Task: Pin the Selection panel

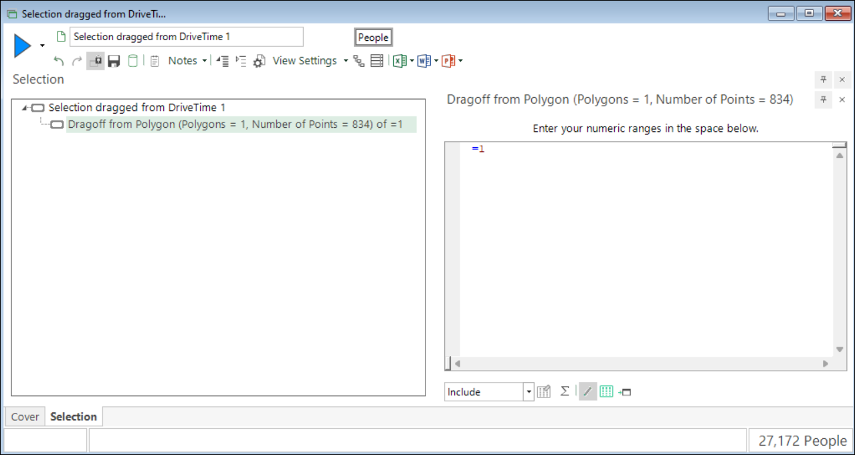Action: click(x=824, y=80)
